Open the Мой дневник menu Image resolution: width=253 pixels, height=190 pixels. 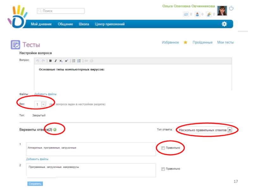pos(41,24)
